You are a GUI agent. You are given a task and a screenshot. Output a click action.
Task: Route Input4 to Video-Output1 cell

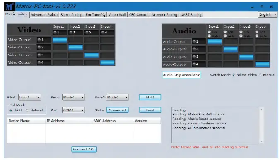coord(107,40)
